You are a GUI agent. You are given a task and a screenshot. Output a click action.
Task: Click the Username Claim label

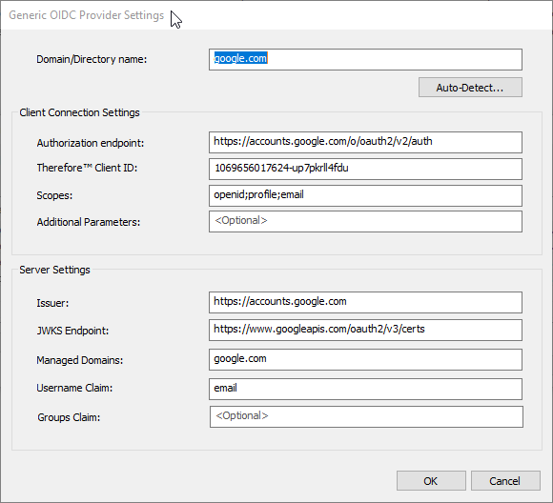[74, 388]
